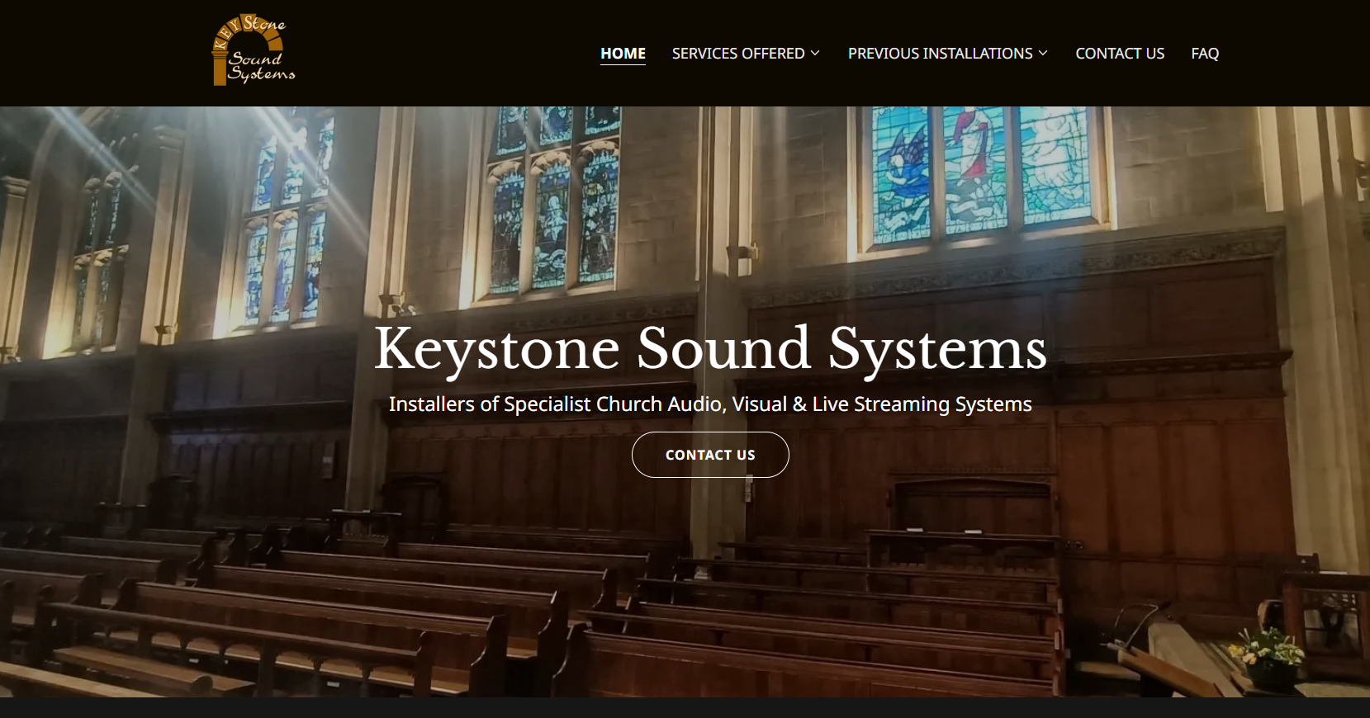Screen dimensions: 1370x718
Task: Click the bright blue stained glass window
Action: (x=981, y=173)
